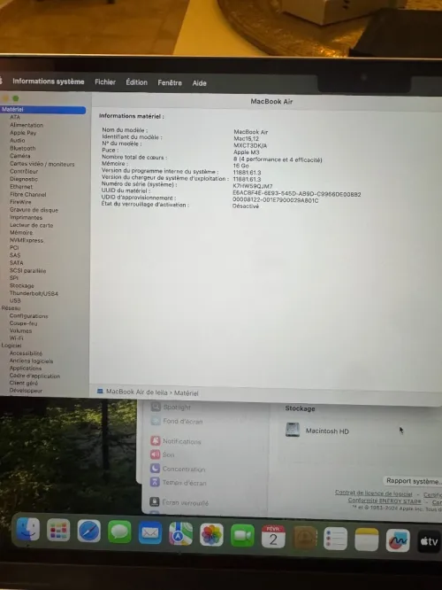This screenshot has height=590, width=442.
Task: Open the Fichier menu
Action: [x=105, y=82]
